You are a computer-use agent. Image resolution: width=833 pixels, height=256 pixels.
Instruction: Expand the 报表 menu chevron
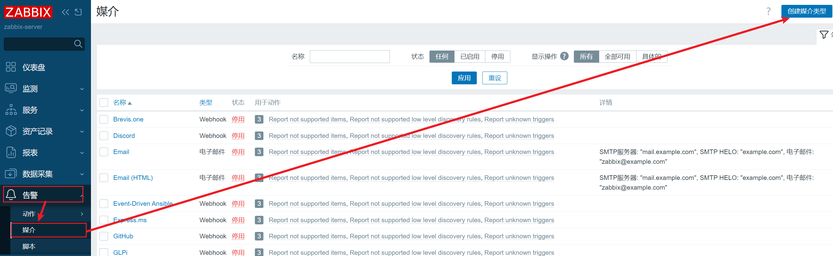coord(82,153)
